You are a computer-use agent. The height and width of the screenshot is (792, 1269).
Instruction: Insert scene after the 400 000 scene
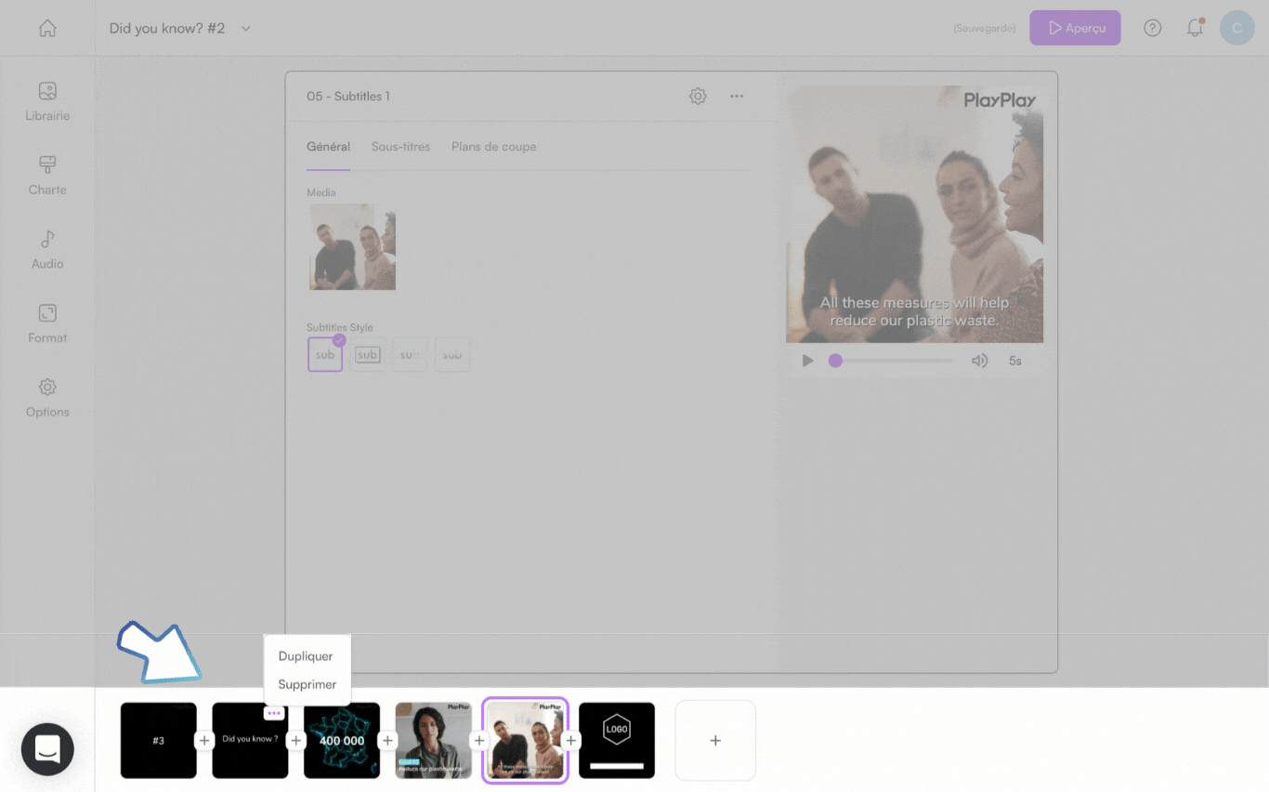(388, 741)
